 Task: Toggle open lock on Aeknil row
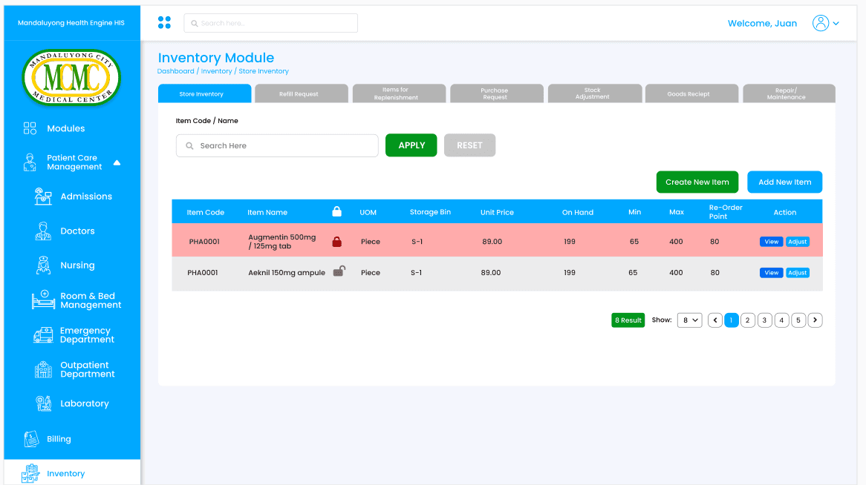coord(339,271)
